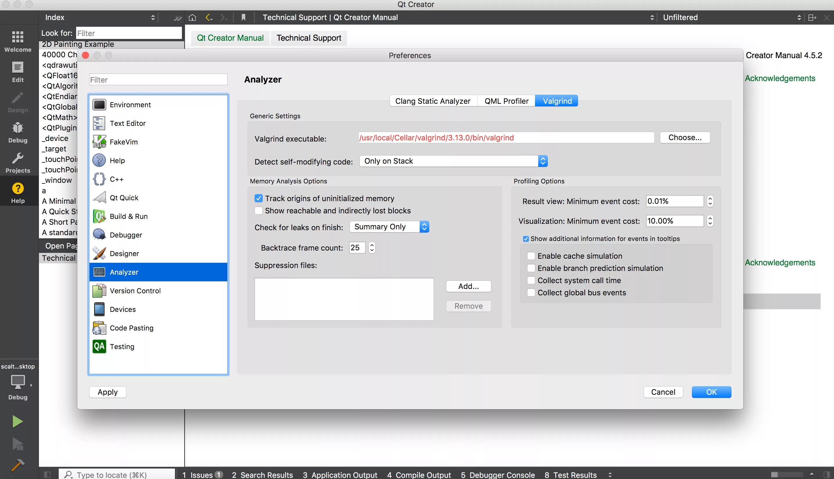This screenshot has width=834, height=479.
Task: Open Testing preferences
Action: [x=158, y=346]
